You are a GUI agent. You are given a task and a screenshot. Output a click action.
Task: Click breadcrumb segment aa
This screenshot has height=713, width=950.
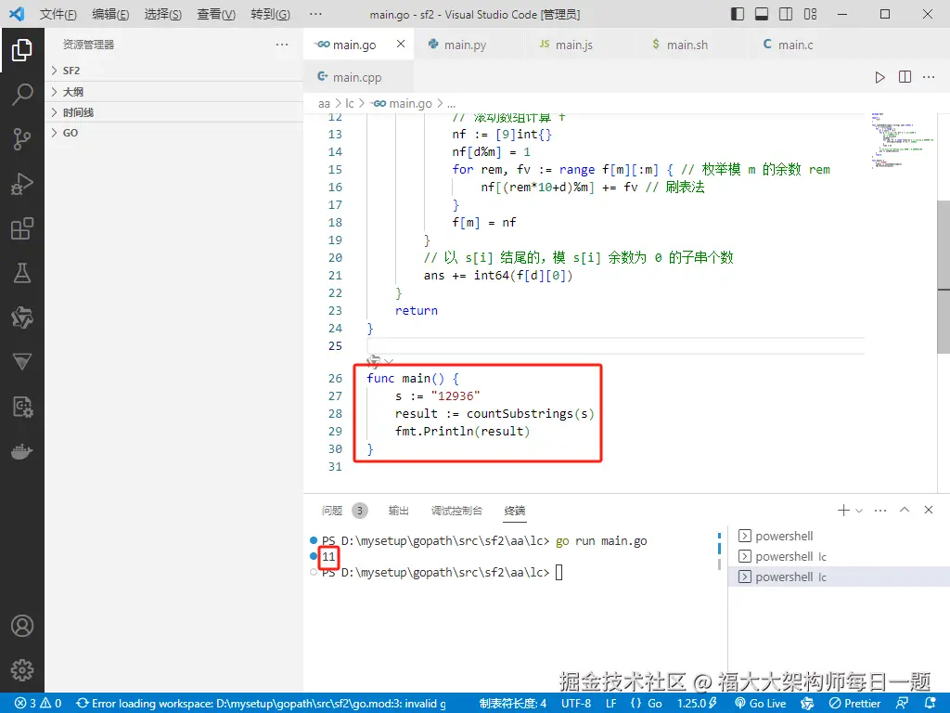[x=324, y=104]
